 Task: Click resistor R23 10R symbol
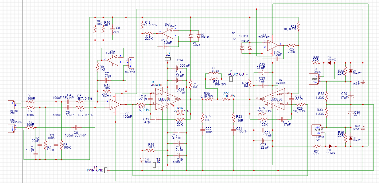tap(233, 118)
